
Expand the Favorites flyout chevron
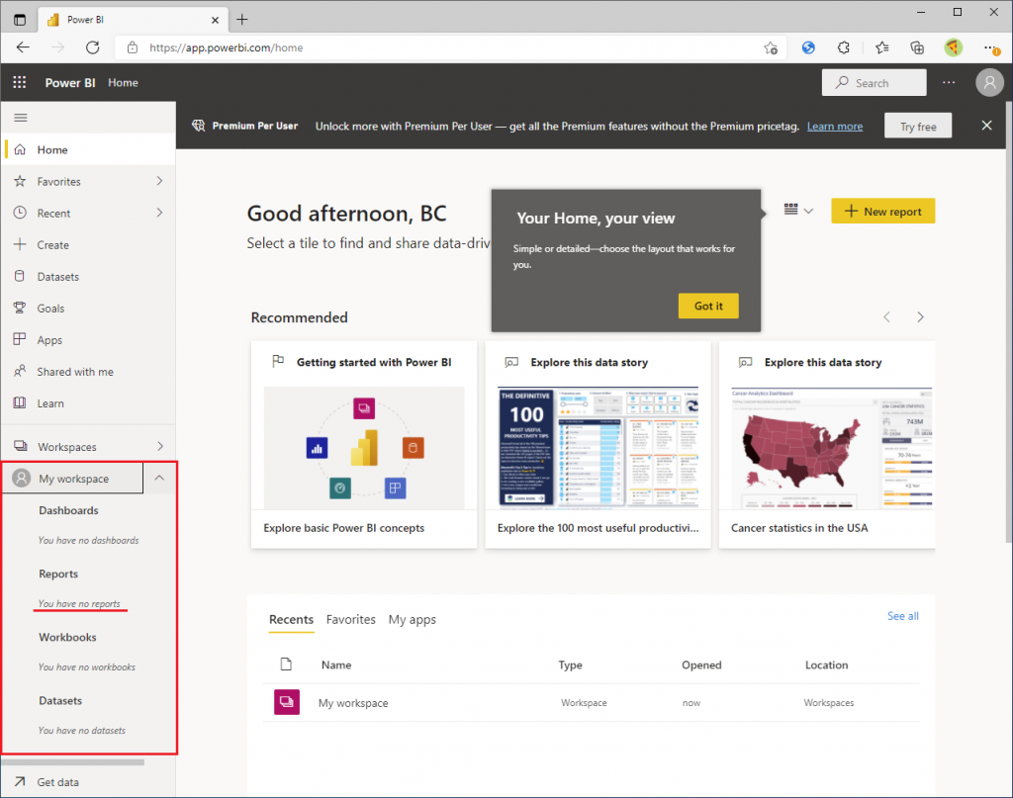tap(159, 181)
